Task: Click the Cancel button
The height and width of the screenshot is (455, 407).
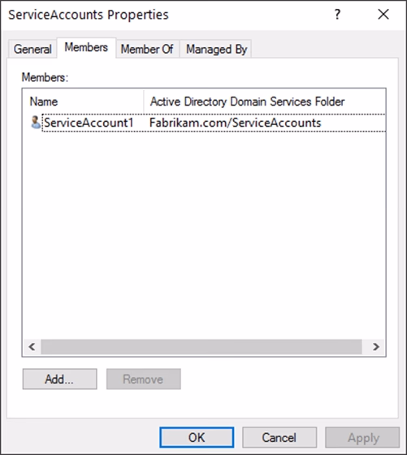Action: (x=279, y=437)
